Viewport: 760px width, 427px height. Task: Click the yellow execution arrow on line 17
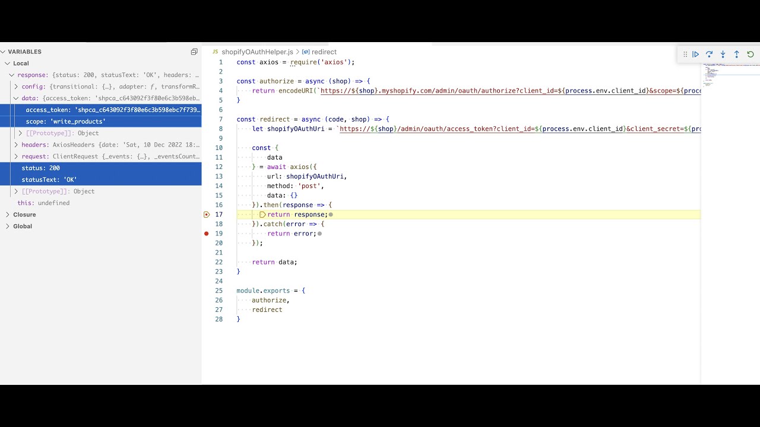click(262, 215)
